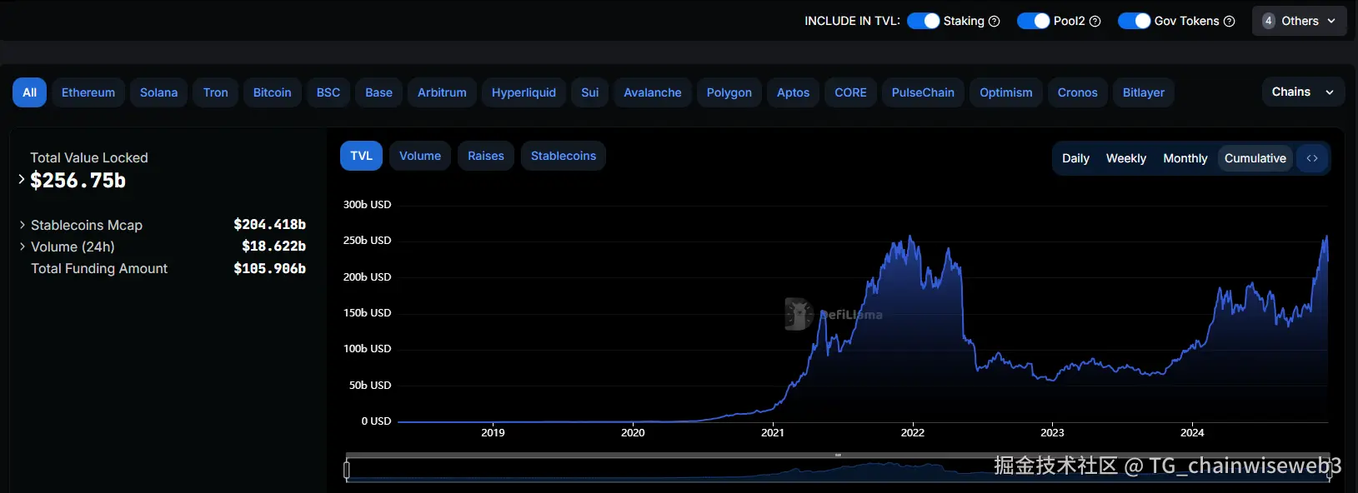Select the All chains filter
Screen dimensions: 1358x493
click(29, 92)
